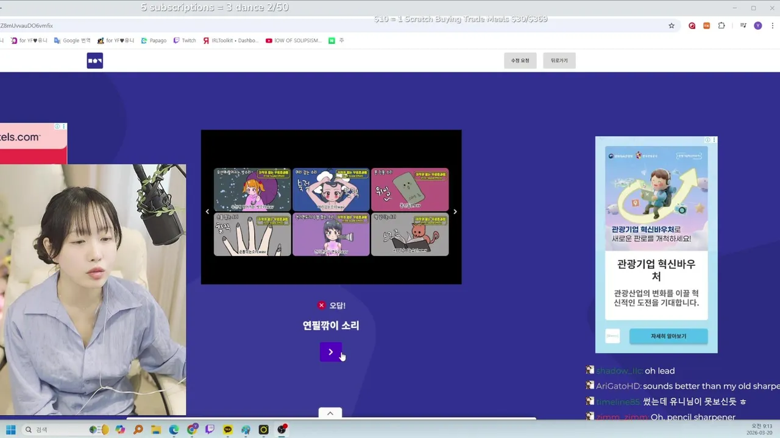The width and height of the screenshot is (780, 438).
Task: Open the red round browser extension
Action: pos(692,26)
